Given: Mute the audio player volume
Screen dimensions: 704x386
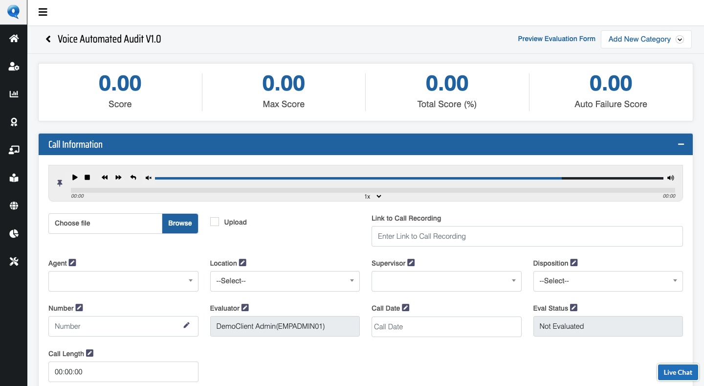Looking at the screenshot, I should [x=149, y=178].
